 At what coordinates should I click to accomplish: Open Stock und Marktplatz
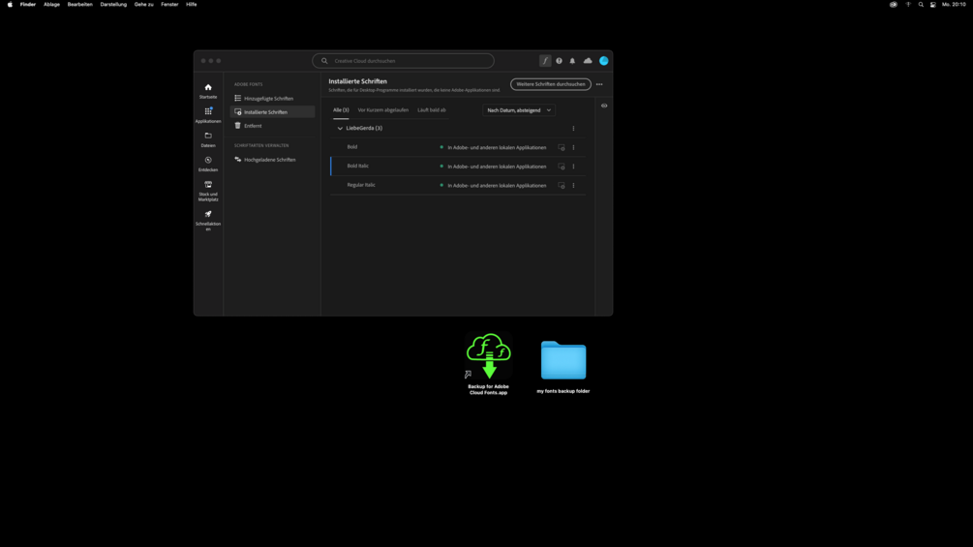[x=208, y=191]
